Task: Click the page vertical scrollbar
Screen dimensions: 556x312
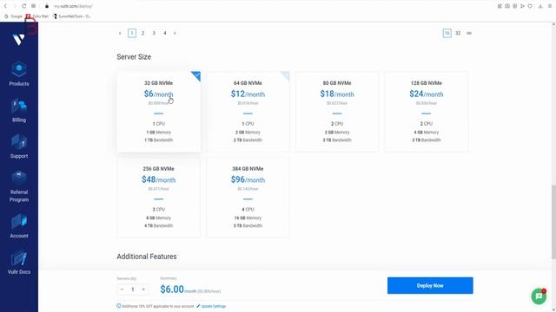Action: point(553,222)
